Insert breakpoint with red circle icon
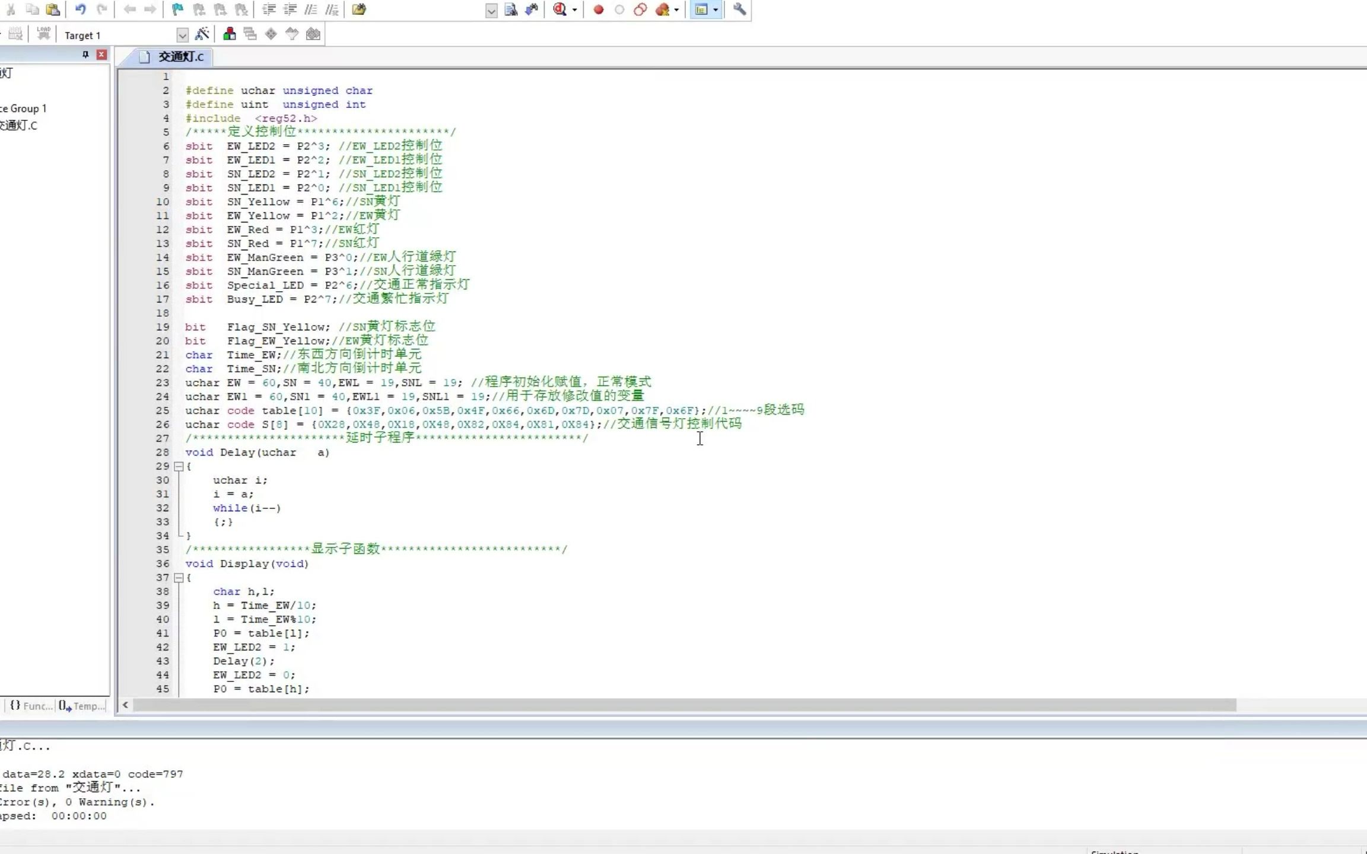1367x854 pixels. tap(598, 9)
